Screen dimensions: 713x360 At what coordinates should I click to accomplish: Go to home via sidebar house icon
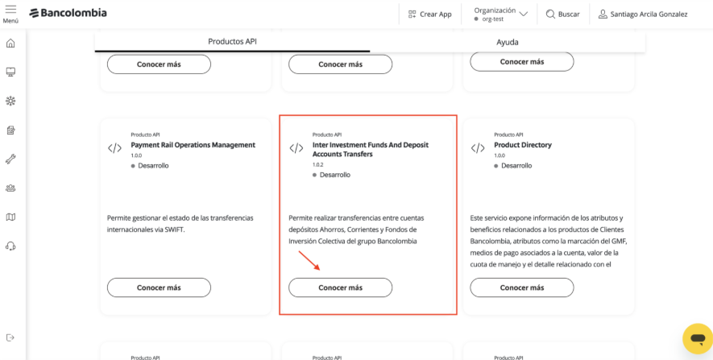10,43
